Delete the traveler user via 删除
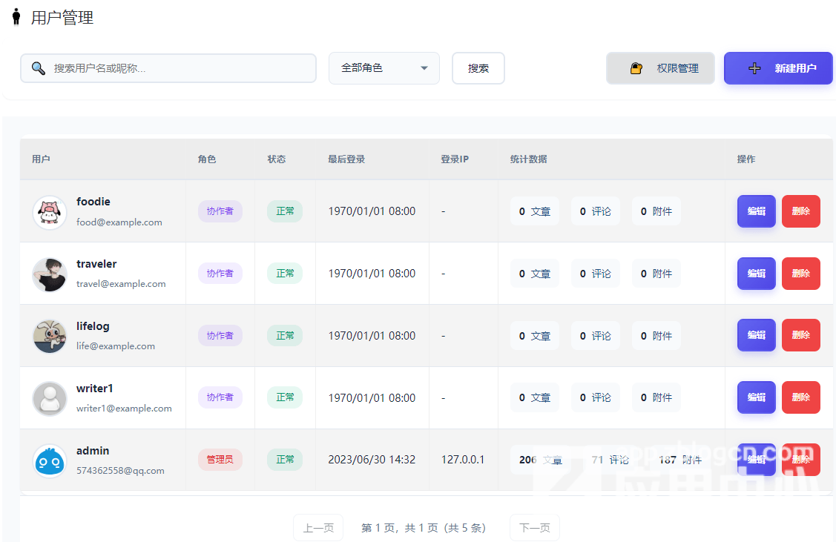 800,274
